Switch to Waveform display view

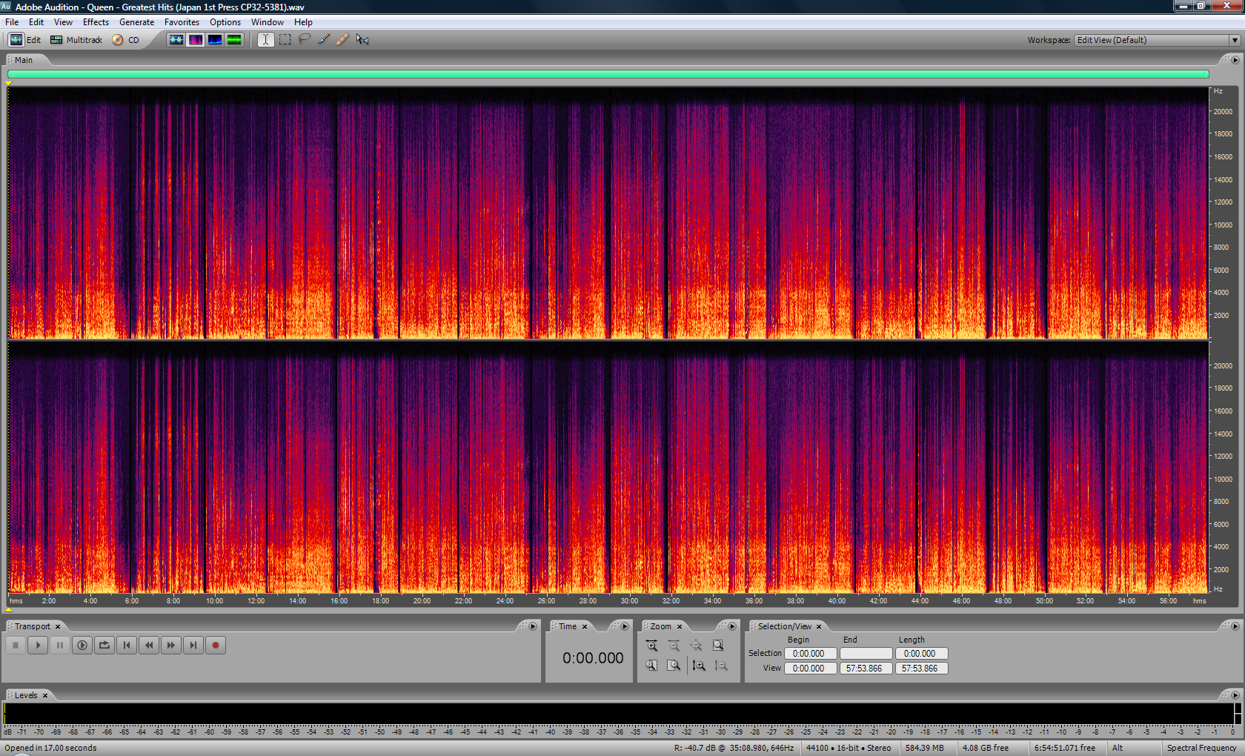coord(176,39)
